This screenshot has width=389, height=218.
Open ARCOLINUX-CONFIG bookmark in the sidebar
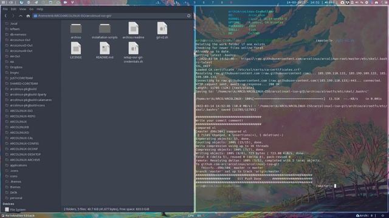pyautogui.click(x=24, y=144)
